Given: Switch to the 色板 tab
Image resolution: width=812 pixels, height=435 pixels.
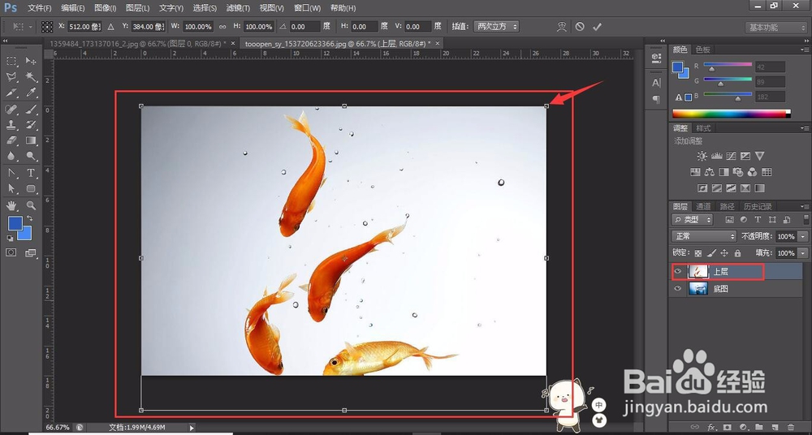Looking at the screenshot, I should coord(702,50).
